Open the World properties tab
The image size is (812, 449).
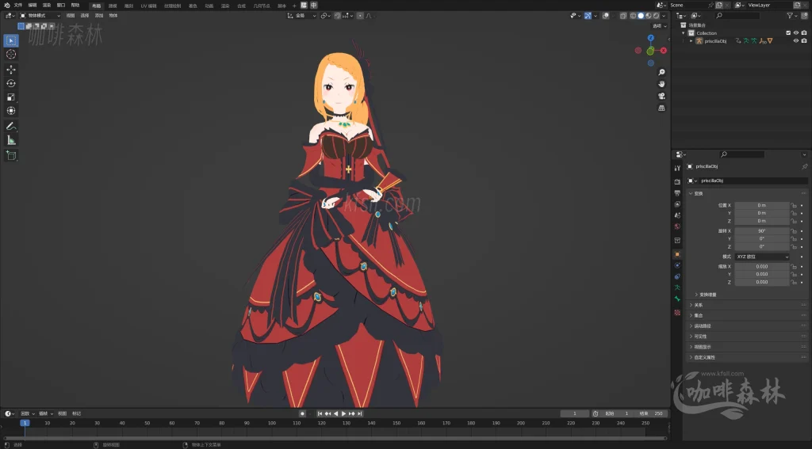pyautogui.click(x=677, y=226)
